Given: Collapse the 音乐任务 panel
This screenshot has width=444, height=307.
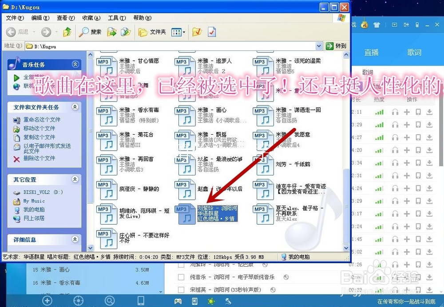Looking at the screenshot, I should (x=75, y=64).
